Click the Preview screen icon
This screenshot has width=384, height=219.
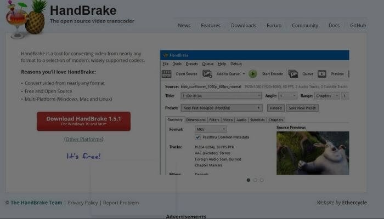tap(322, 74)
